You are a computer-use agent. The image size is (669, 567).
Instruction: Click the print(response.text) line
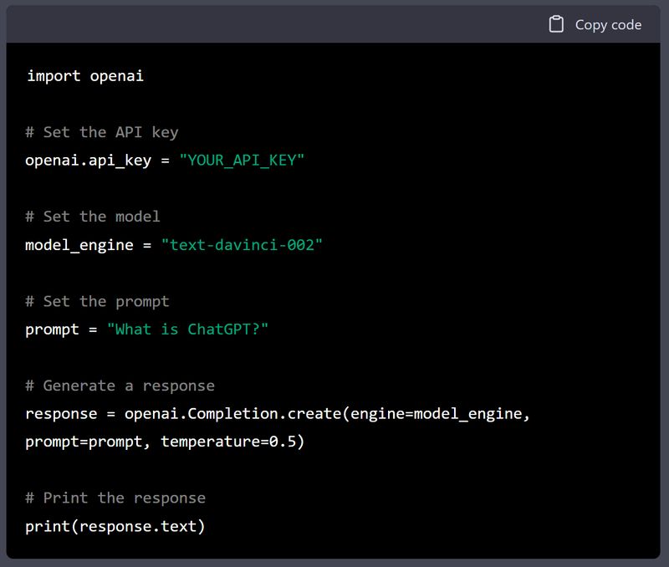[x=115, y=526]
